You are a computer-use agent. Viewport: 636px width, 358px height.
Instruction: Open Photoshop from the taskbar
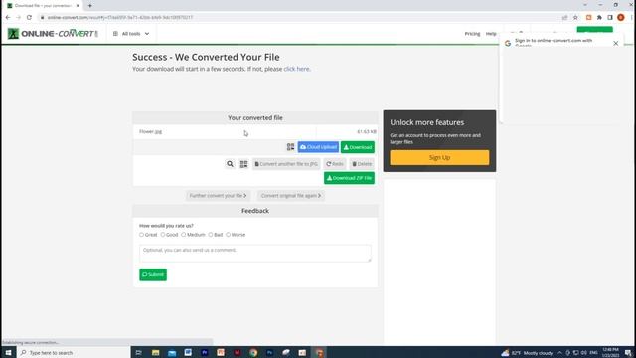269,352
